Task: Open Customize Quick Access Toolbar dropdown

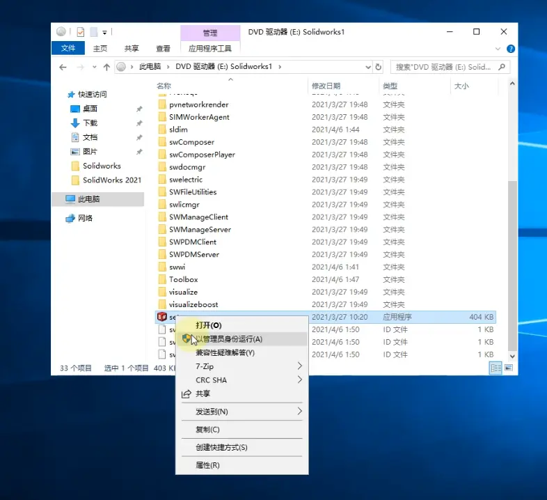Action: [104, 33]
